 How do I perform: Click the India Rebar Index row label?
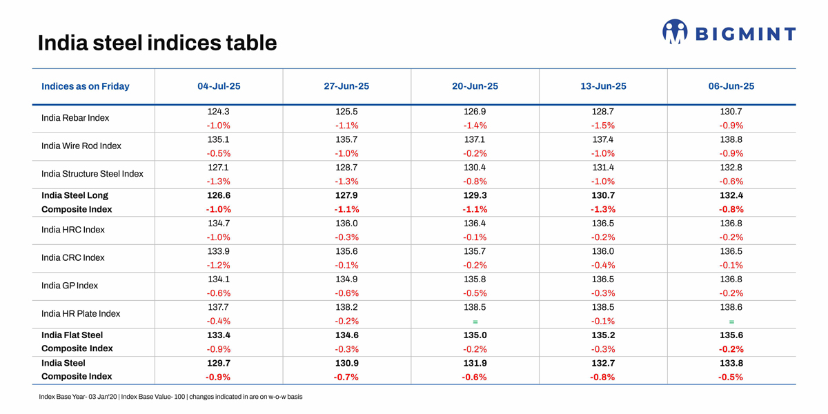tap(75, 118)
